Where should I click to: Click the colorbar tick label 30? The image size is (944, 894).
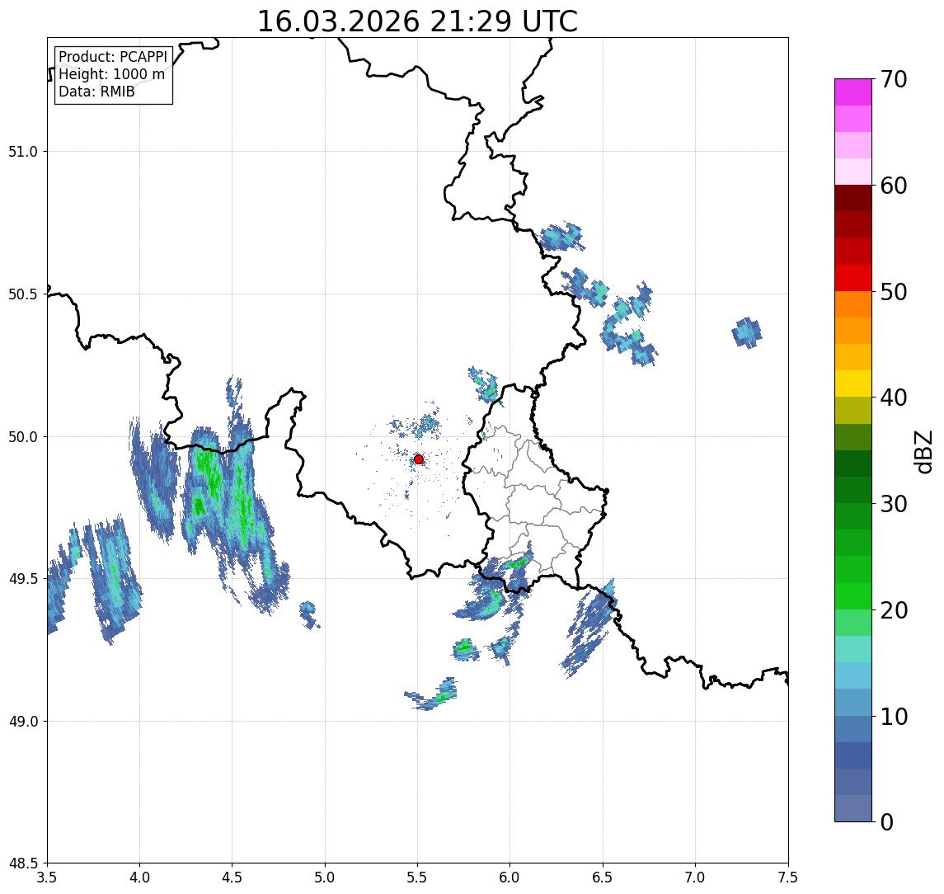click(x=894, y=504)
